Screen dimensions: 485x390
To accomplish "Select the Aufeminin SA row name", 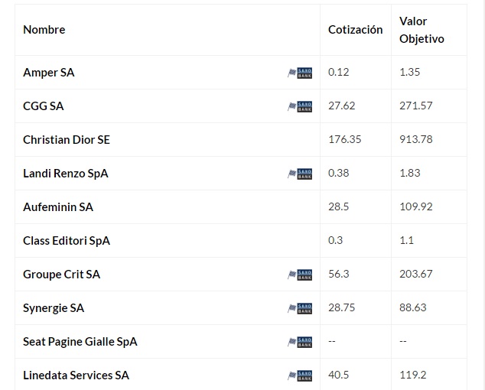I will pos(58,207).
